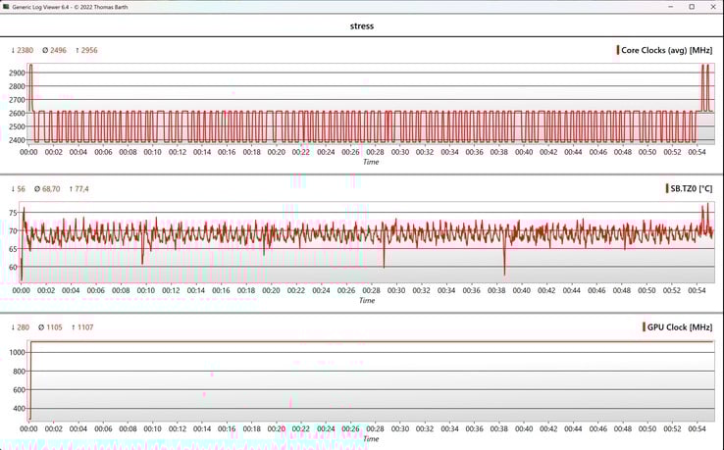The image size is (724, 450).
Task: Click the 2900 y-axis label
Action: tap(17, 73)
